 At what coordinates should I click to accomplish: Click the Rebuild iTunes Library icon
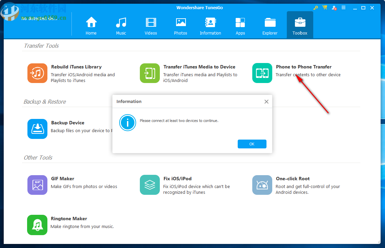pyautogui.click(x=37, y=73)
